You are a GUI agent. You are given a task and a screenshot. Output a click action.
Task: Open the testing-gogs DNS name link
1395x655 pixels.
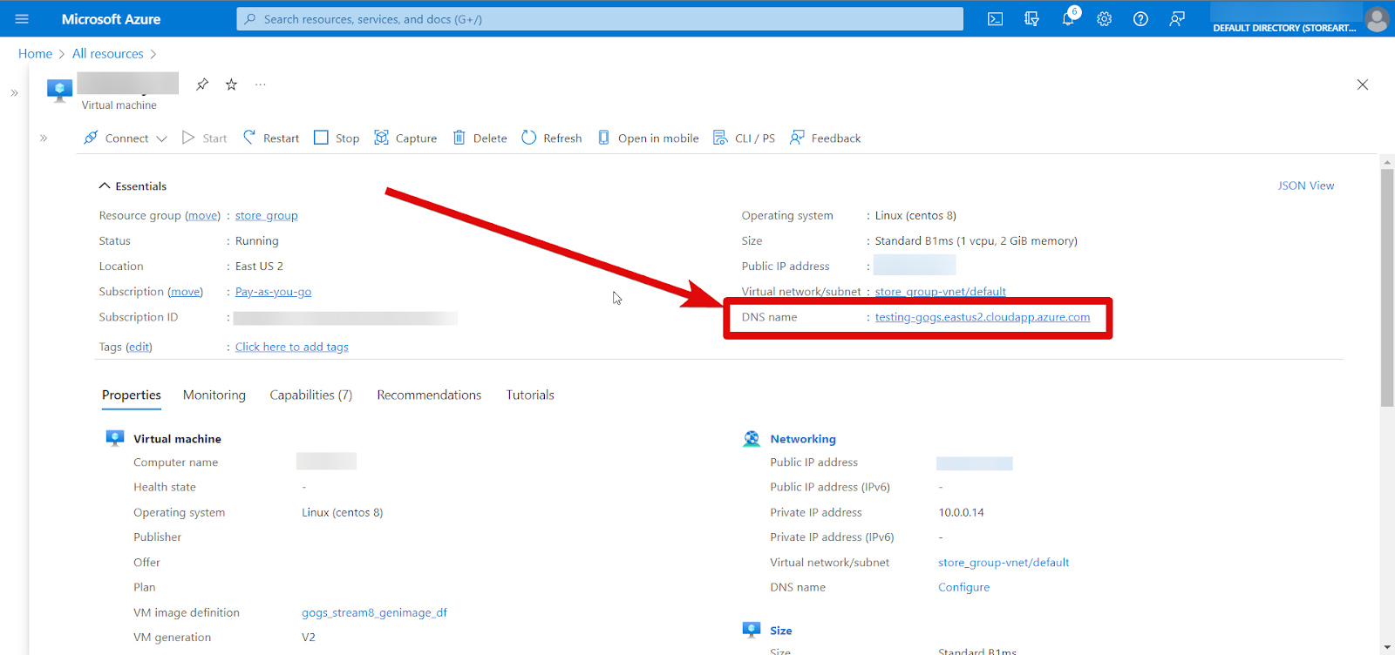(x=983, y=317)
